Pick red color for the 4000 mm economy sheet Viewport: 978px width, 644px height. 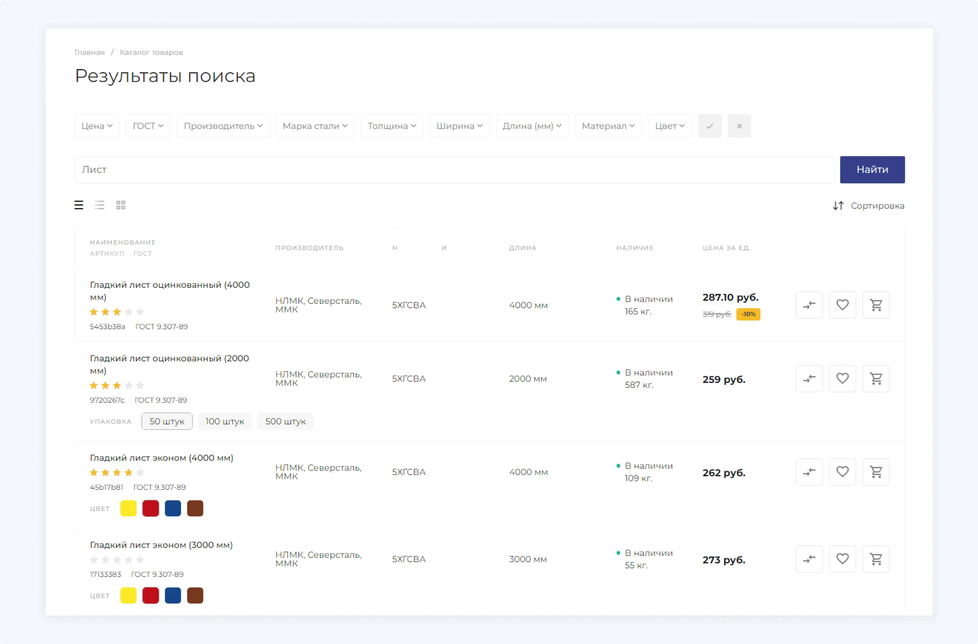point(151,508)
